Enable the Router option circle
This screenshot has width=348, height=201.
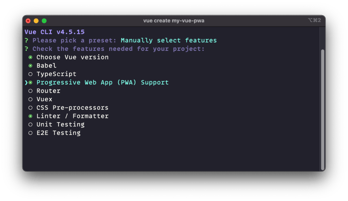[31, 91]
